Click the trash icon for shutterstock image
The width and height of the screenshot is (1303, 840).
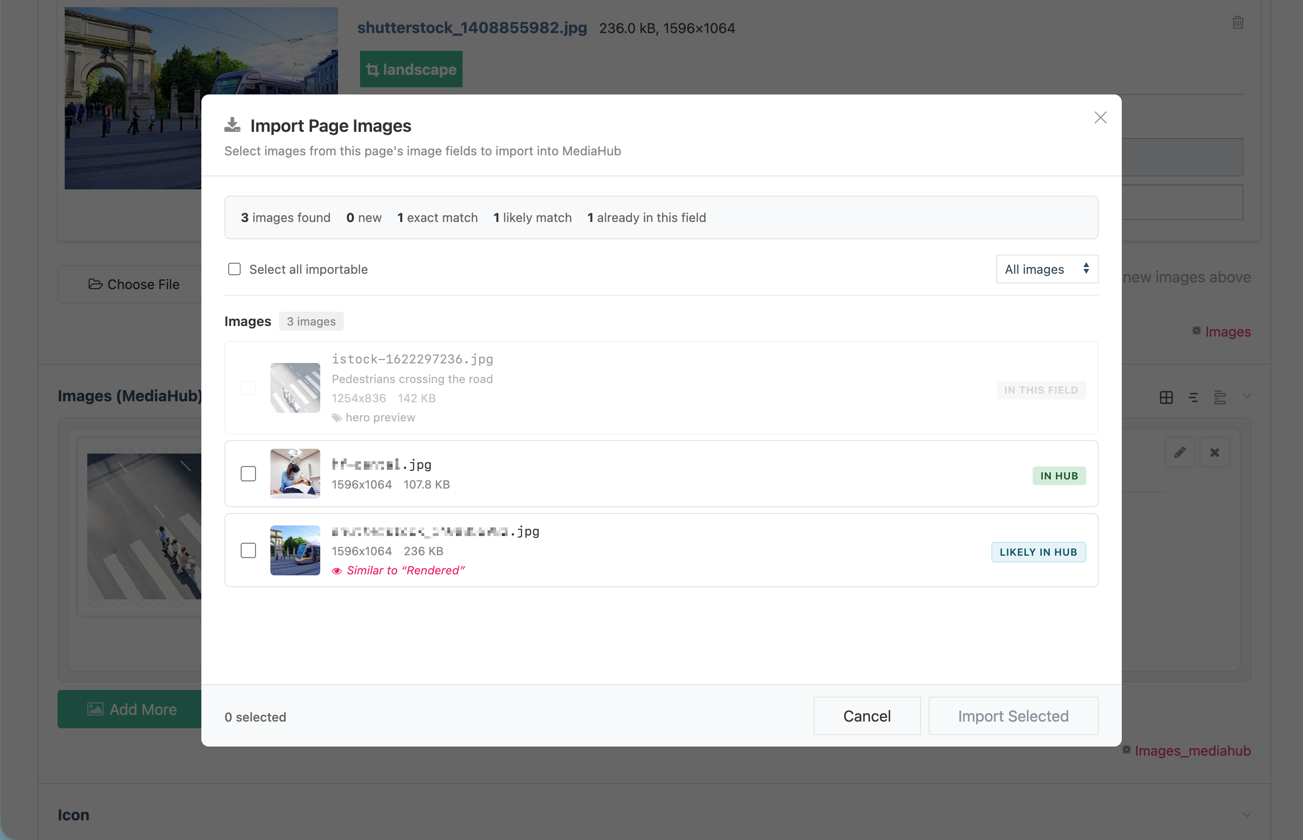coord(1237,23)
